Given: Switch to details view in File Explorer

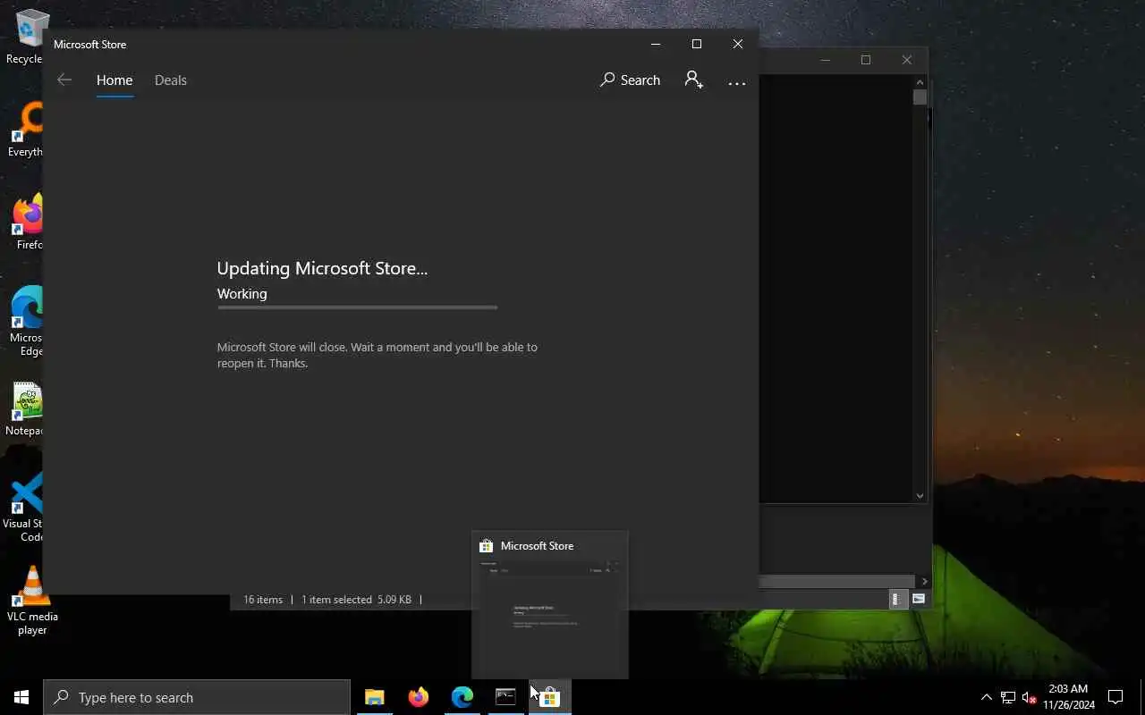Looking at the screenshot, I should (x=897, y=599).
